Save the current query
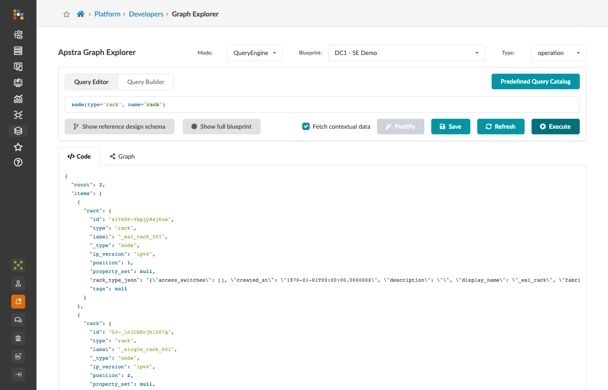608x390 pixels. [x=451, y=127]
